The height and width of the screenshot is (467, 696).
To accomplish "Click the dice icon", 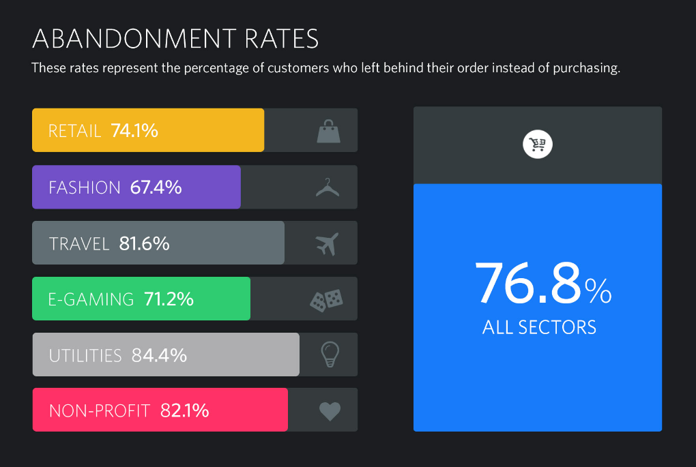I will [x=326, y=299].
